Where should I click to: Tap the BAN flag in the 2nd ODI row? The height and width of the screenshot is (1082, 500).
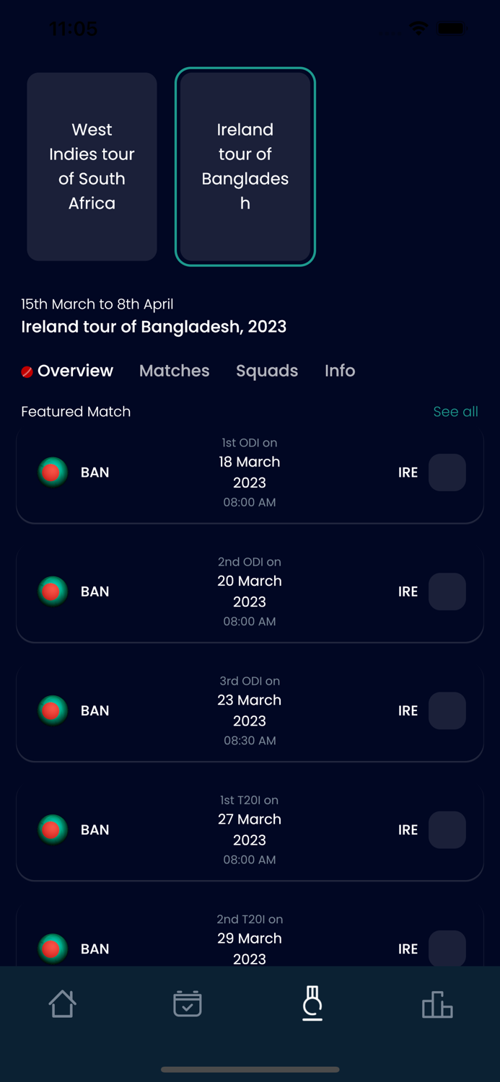pyautogui.click(x=51, y=591)
